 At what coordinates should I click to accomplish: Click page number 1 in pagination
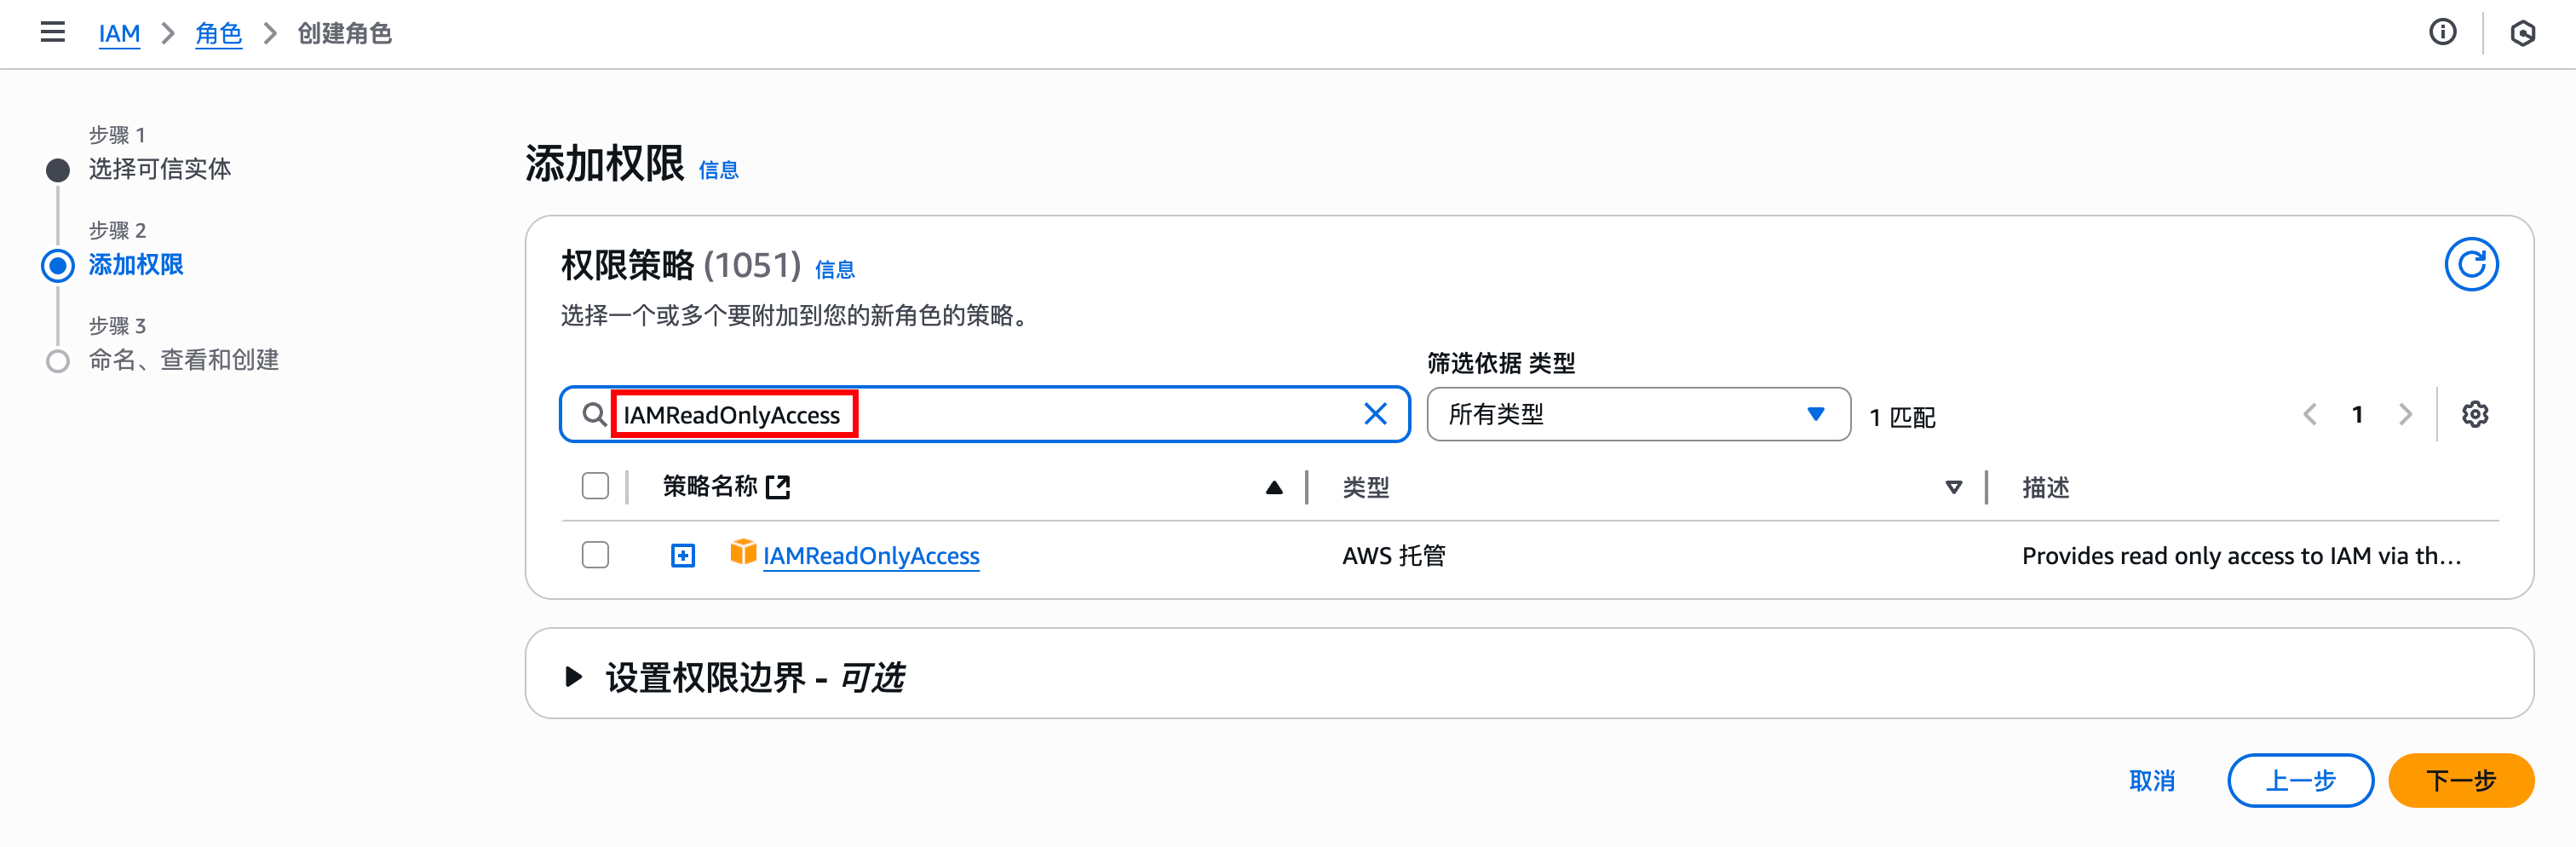tap(2357, 414)
